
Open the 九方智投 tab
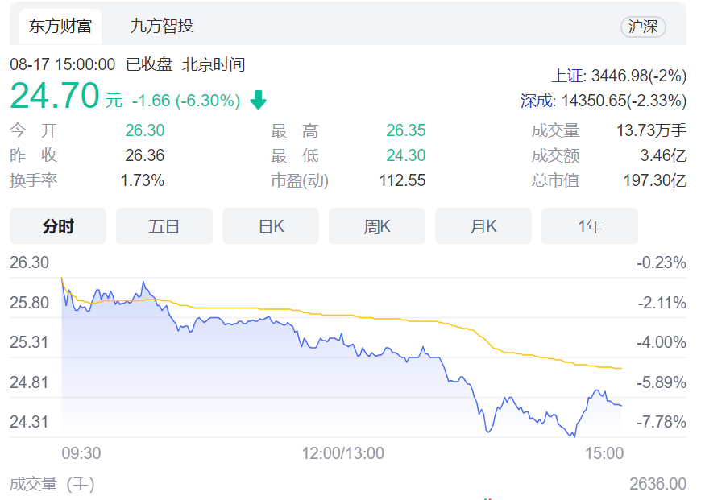[x=162, y=26]
